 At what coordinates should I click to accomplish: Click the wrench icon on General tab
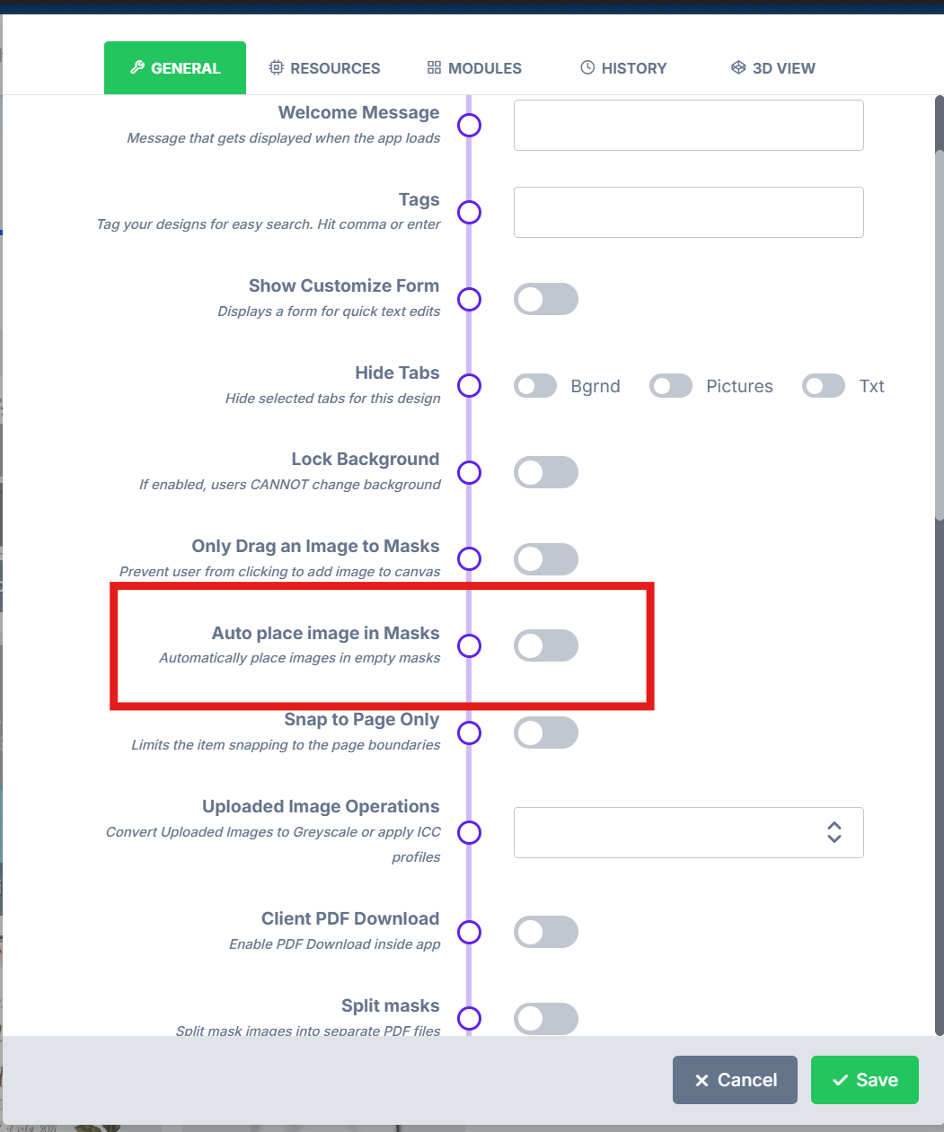[x=137, y=67]
